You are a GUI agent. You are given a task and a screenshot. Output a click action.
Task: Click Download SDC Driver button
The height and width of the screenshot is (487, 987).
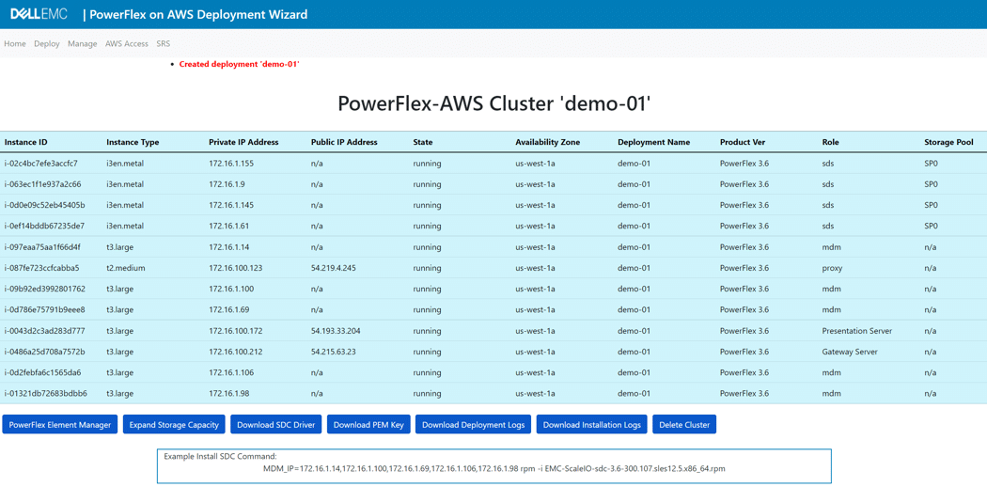coord(276,425)
